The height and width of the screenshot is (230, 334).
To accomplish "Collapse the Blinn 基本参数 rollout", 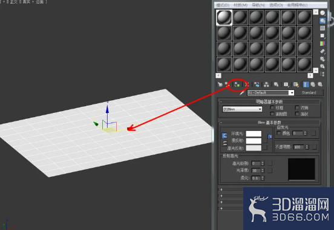I will point(269,123).
